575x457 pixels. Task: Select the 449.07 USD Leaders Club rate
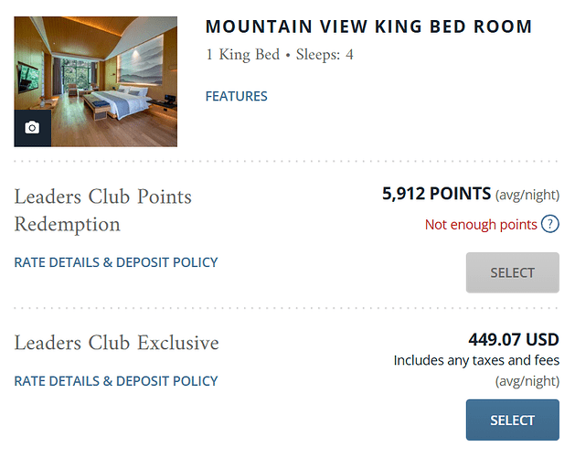pos(512,420)
